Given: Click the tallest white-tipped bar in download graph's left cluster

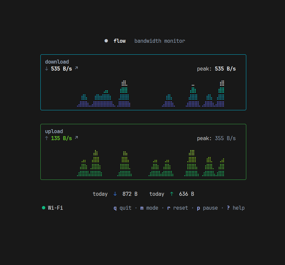Looking at the screenshot, I should click(x=124, y=93).
